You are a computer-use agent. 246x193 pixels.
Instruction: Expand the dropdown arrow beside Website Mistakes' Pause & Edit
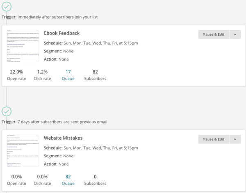(235, 139)
